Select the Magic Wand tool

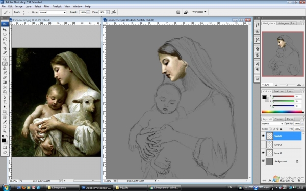tap(5, 44)
